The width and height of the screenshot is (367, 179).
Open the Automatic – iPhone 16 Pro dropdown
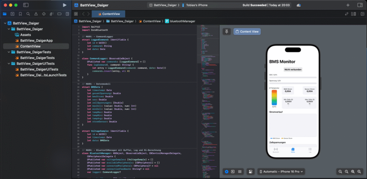tap(281, 172)
